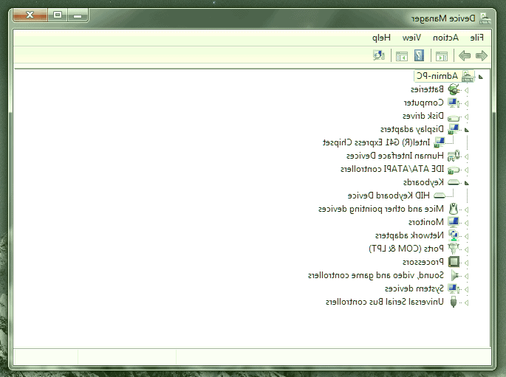This screenshot has width=506, height=377.
Task: Click the Ports (COM & LPT) icon
Action: coord(454,249)
